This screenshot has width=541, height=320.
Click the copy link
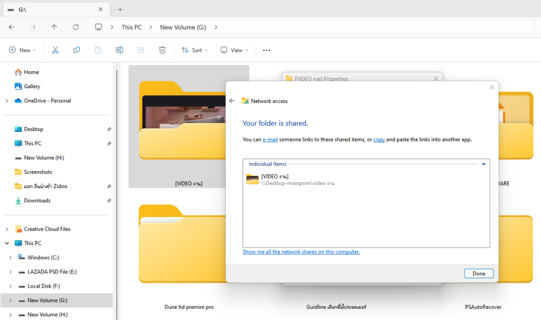[x=379, y=139]
